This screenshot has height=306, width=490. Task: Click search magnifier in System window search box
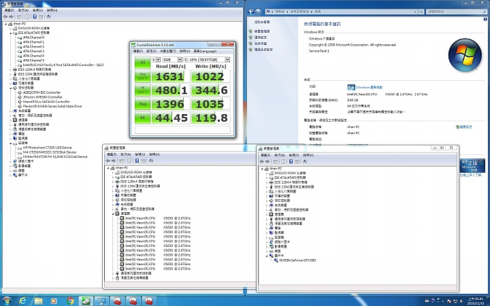tap(486, 12)
